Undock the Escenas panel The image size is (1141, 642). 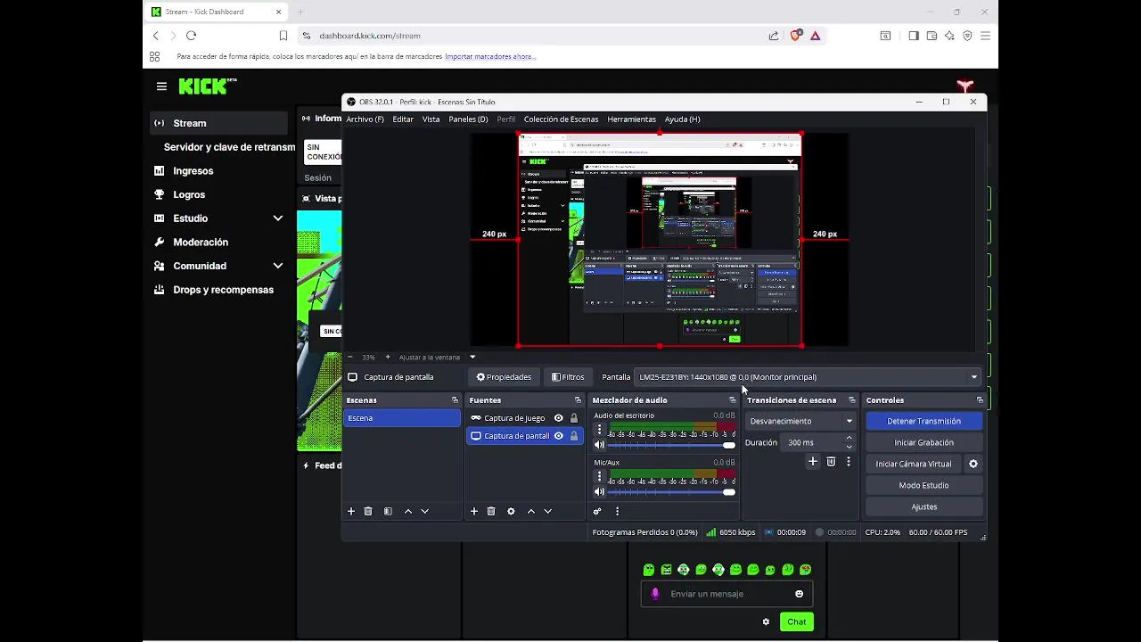coord(455,400)
